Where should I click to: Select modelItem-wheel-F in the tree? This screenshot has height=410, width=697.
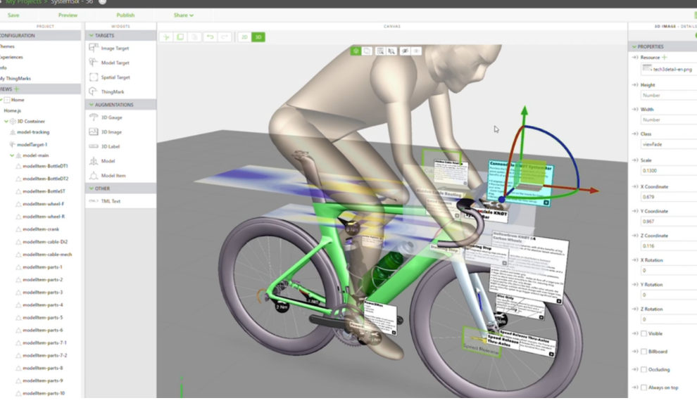pos(44,204)
